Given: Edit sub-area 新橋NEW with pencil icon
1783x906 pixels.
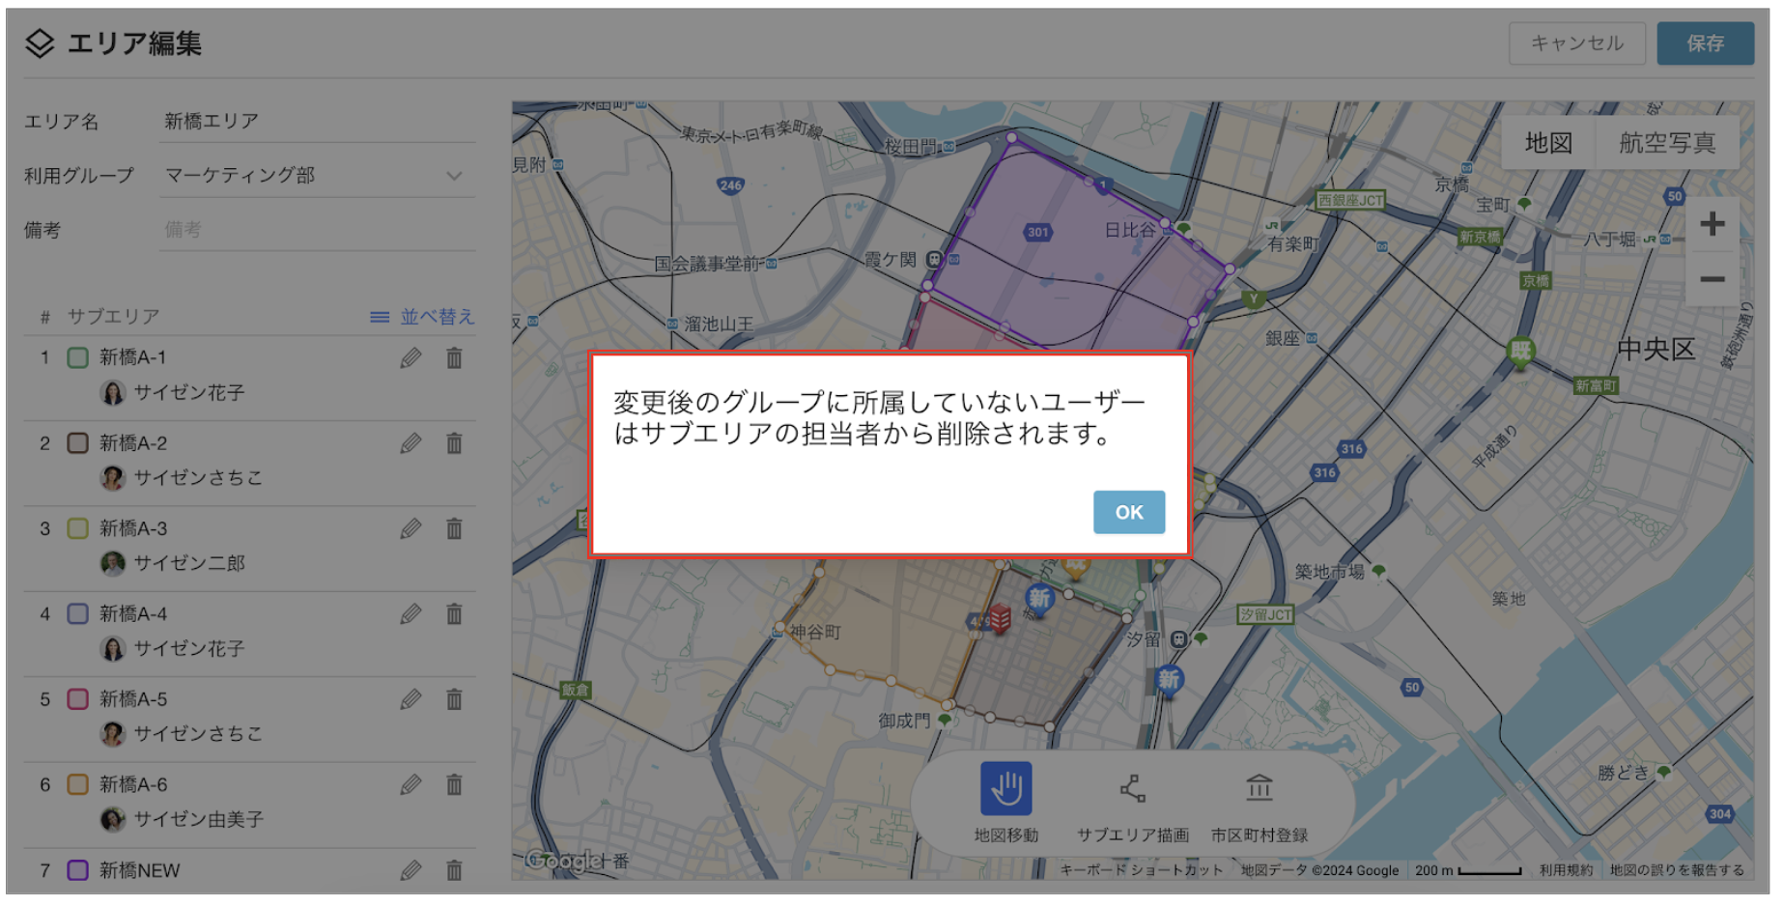Looking at the screenshot, I should tap(411, 870).
